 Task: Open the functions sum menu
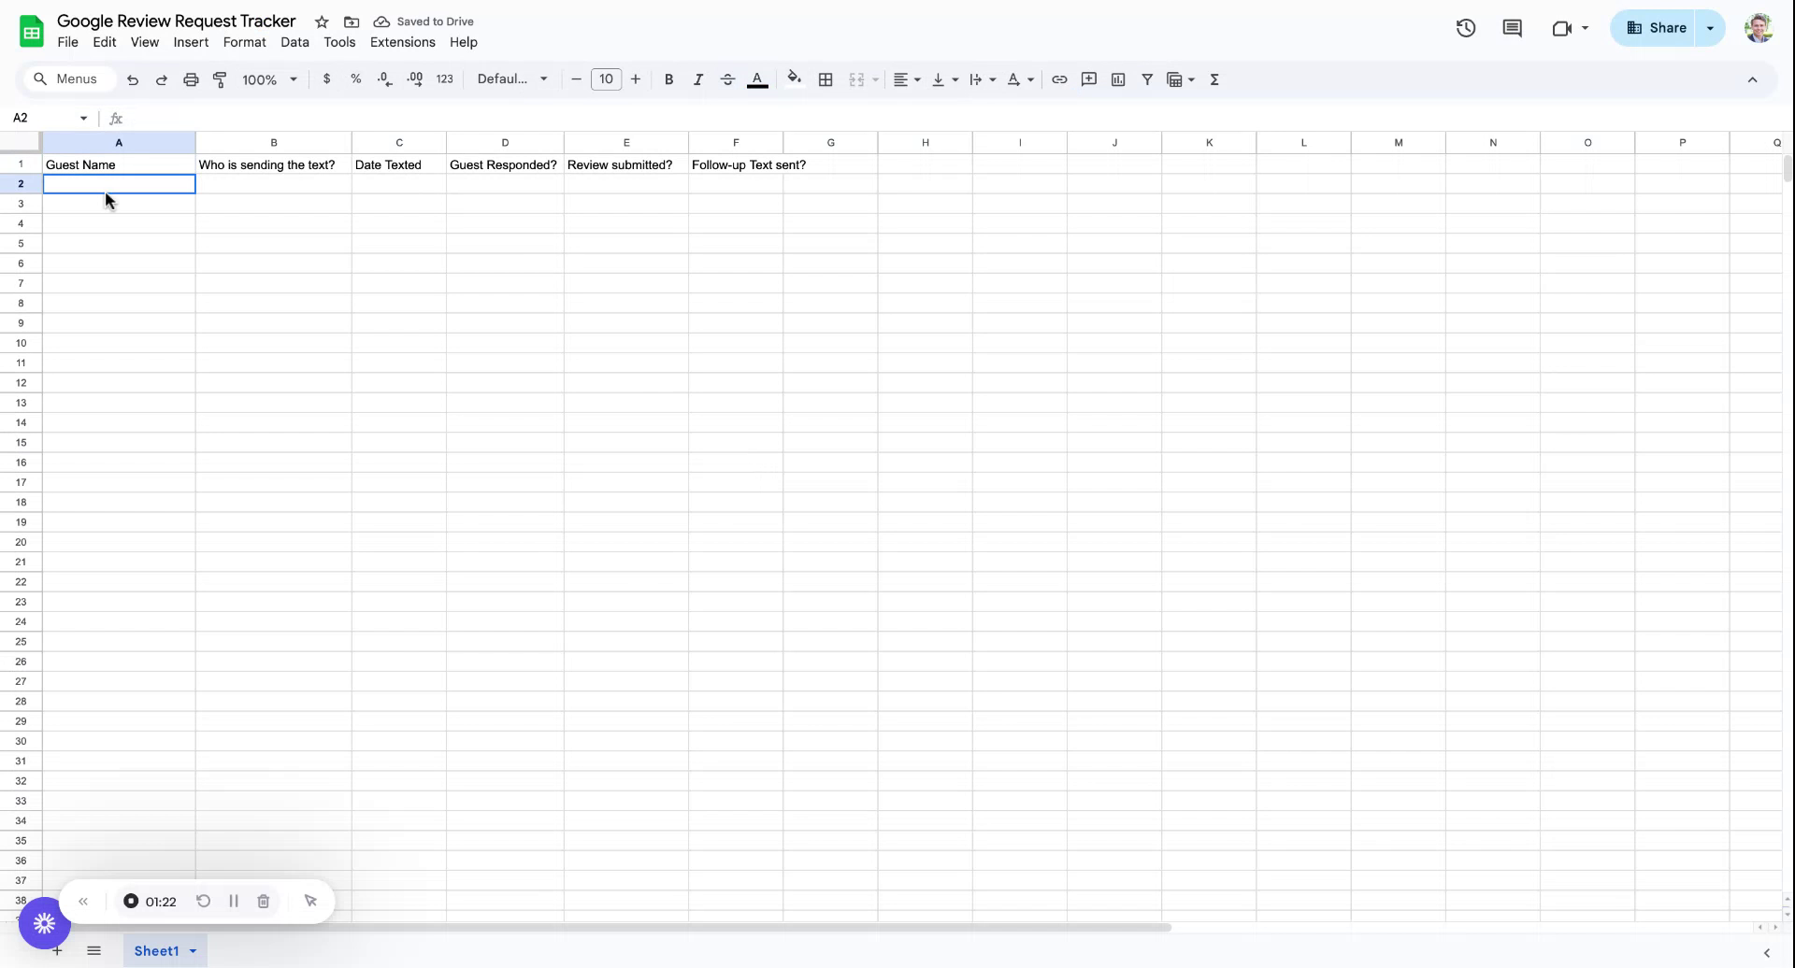(x=1213, y=79)
